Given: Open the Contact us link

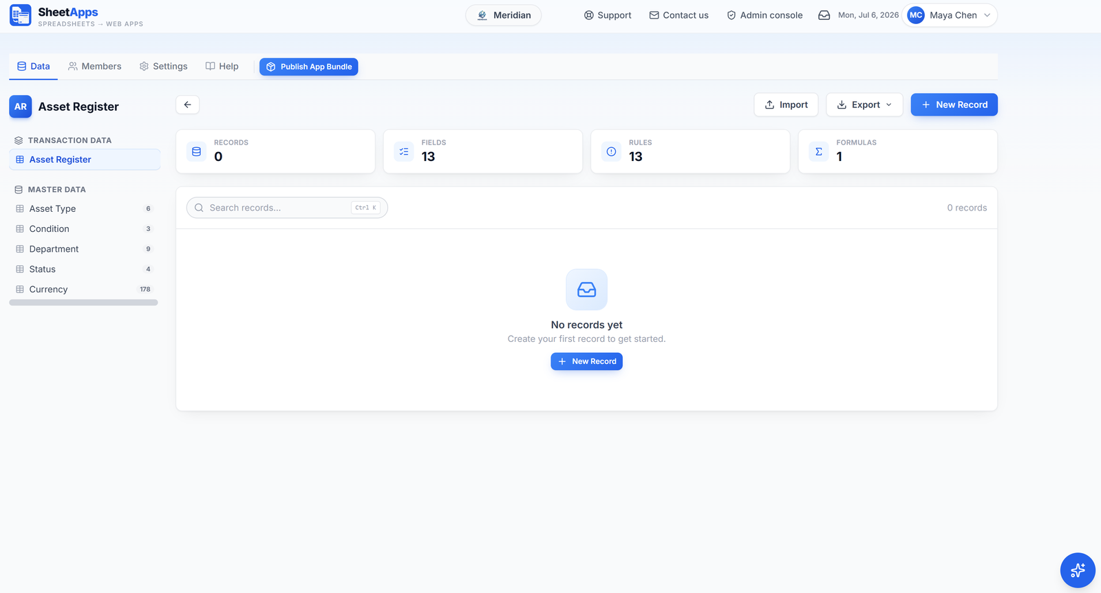Looking at the screenshot, I should [678, 15].
